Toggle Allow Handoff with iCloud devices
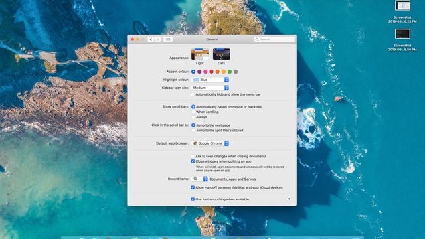This screenshot has width=425, height=239. pyautogui.click(x=193, y=187)
